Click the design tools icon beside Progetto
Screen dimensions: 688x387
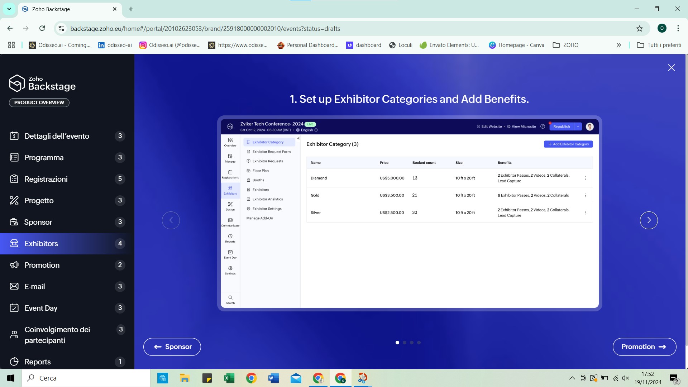coord(14,200)
